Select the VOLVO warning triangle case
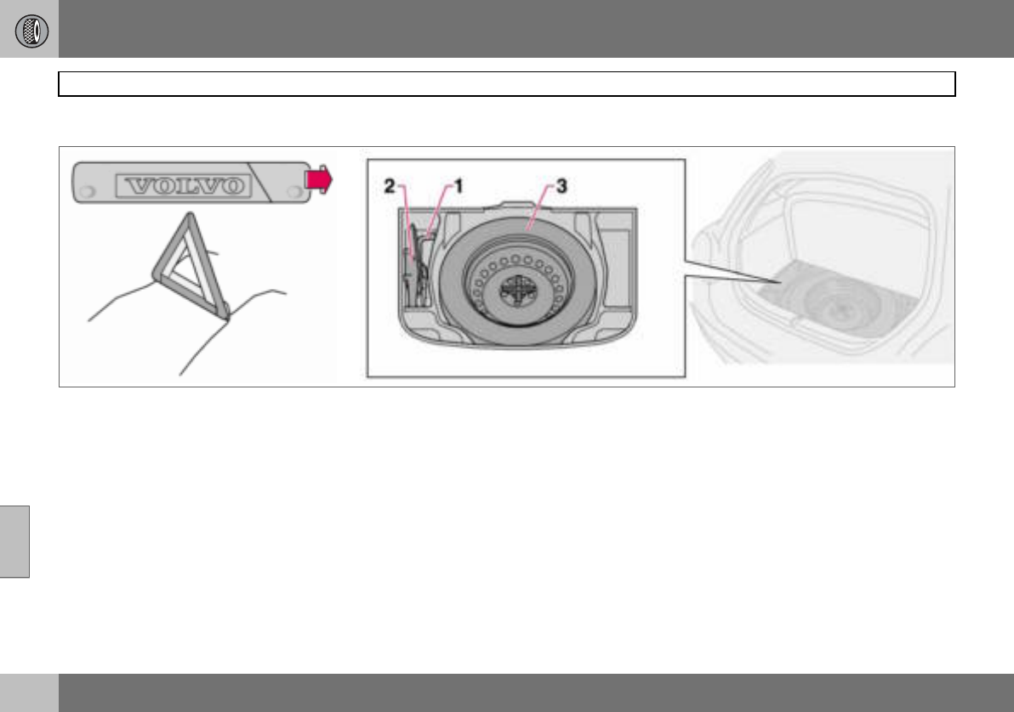This screenshot has height=712, width=1014. pyautogui.click(x=192, y=183)
